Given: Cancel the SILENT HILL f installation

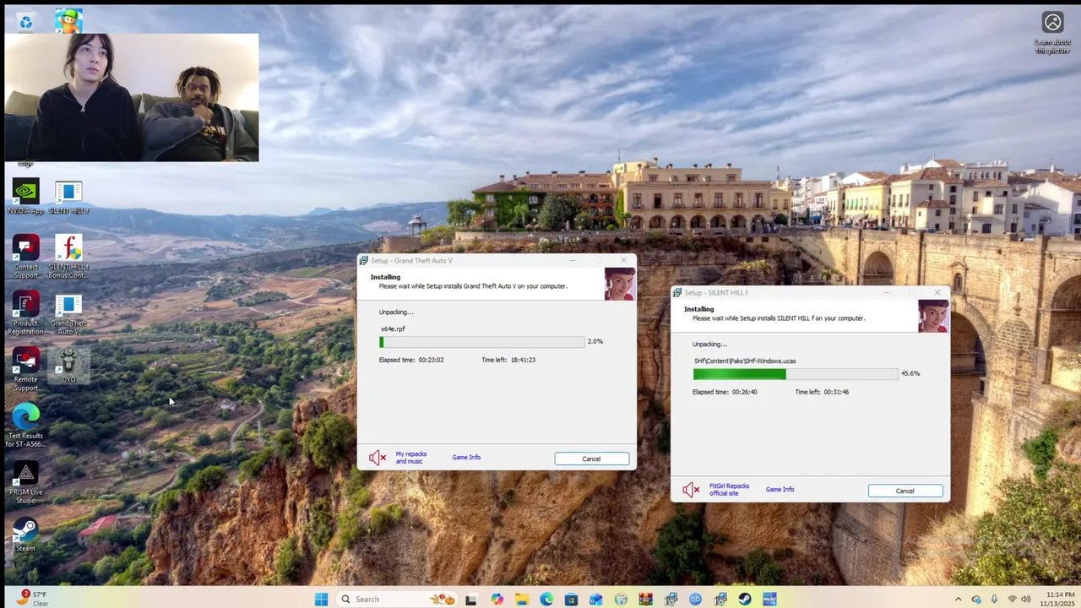Looking at the screenshot, I should pos(904,491).
